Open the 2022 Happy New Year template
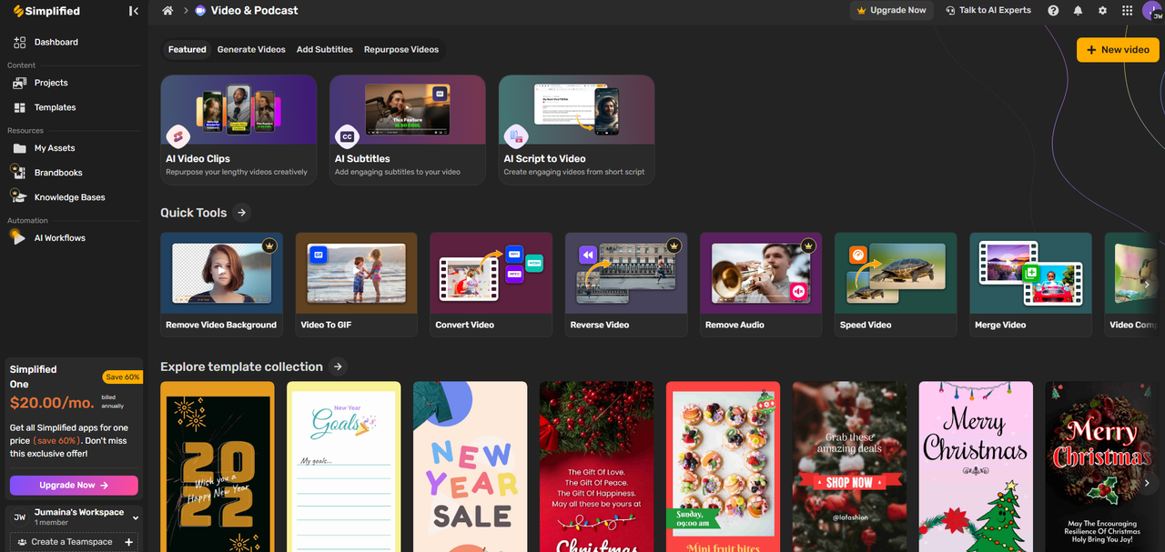1165x552 pixels. [218, 467]
